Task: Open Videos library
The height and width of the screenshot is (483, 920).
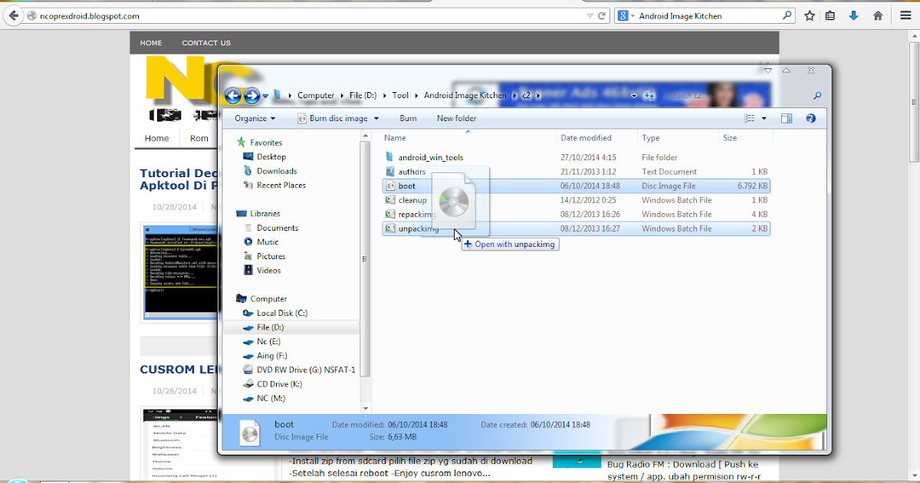Action: (268, 271)
